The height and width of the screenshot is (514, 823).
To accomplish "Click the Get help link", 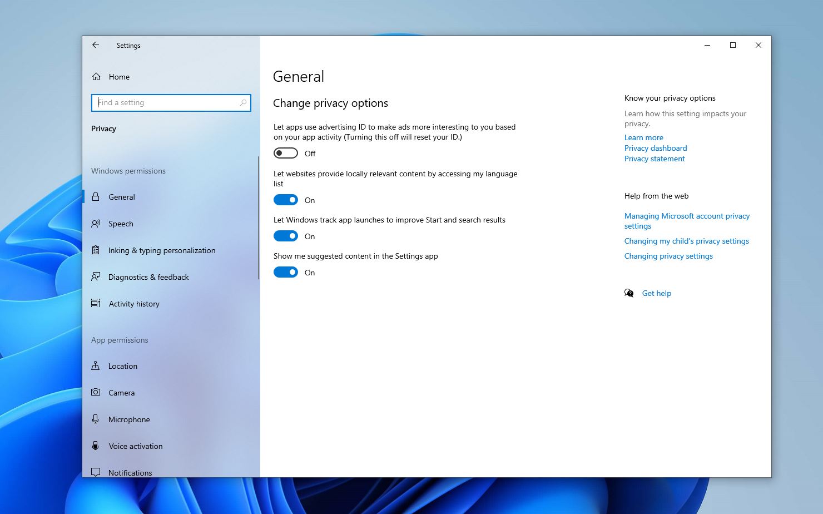I will [656, 293].
